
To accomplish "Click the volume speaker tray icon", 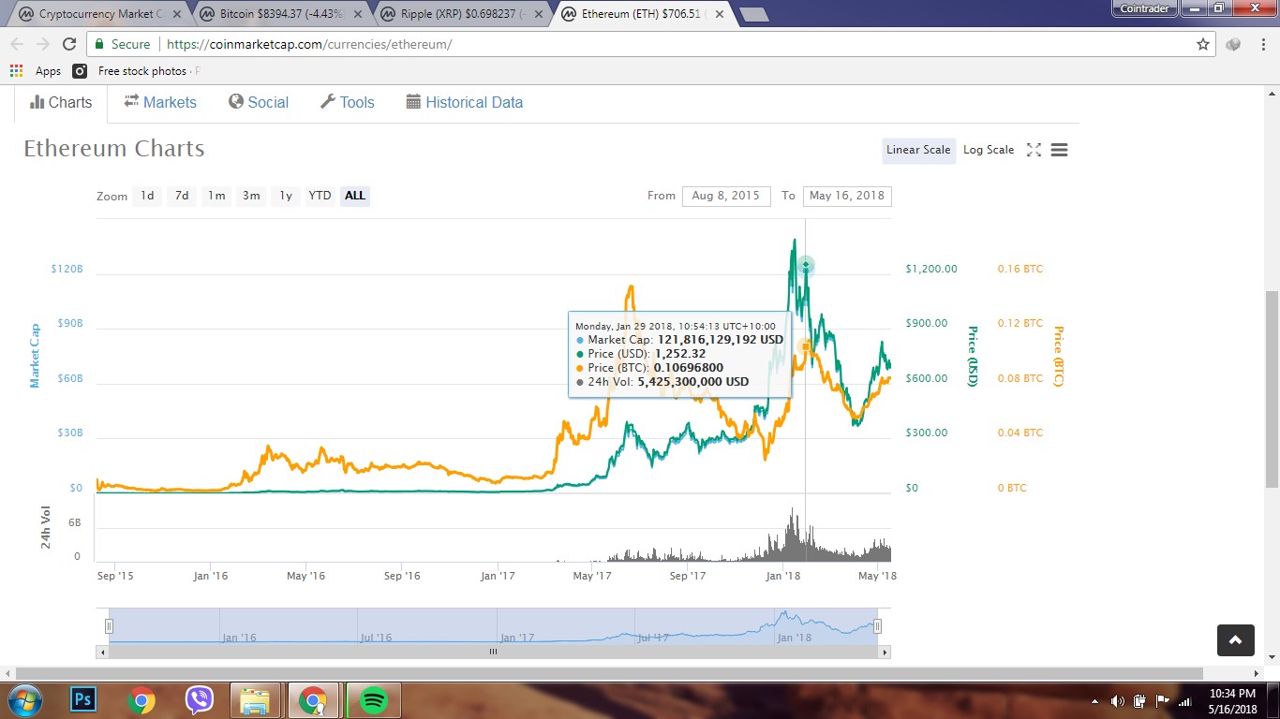I will (x=1117, y=701).
